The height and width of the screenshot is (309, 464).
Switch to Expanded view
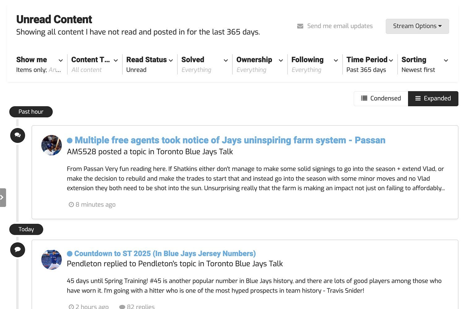click(x=433, y=99)
